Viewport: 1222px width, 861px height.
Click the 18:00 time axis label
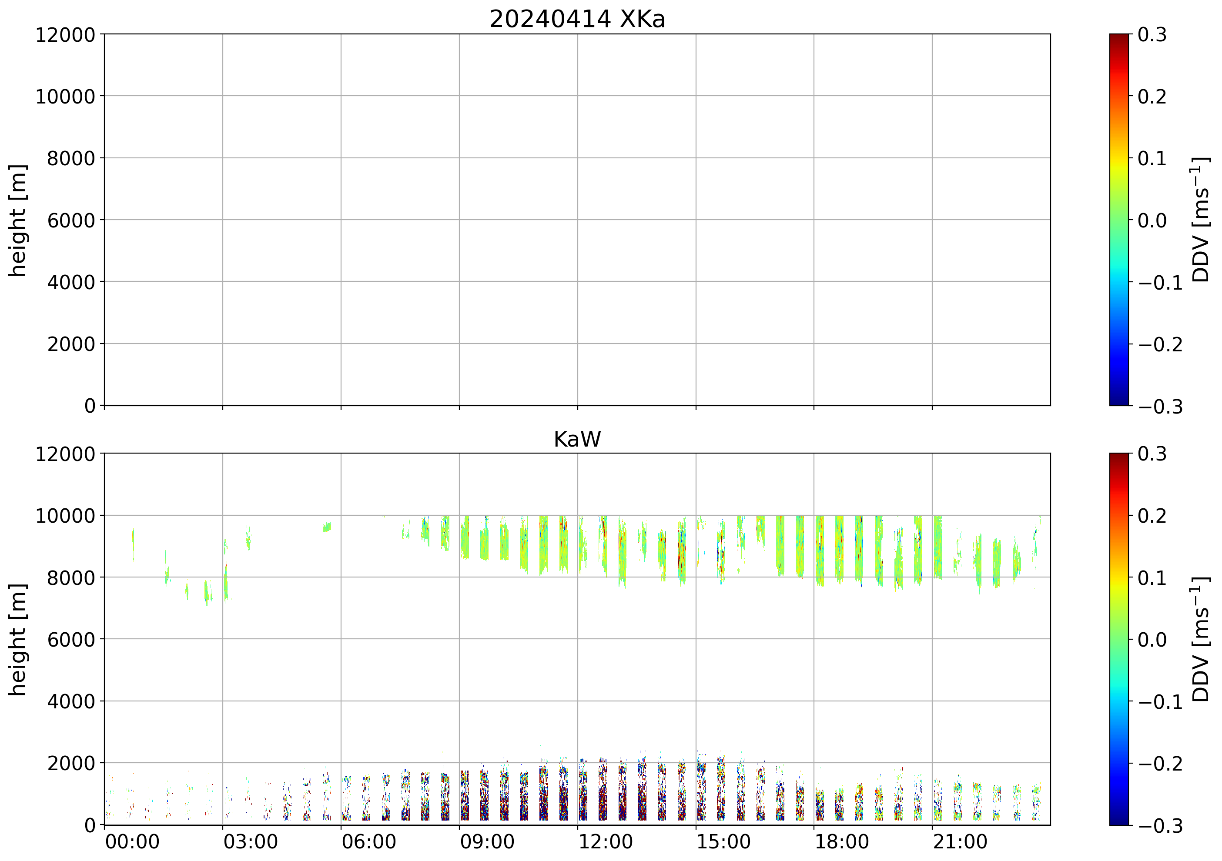pyautogui.click(x=842, y=842)
